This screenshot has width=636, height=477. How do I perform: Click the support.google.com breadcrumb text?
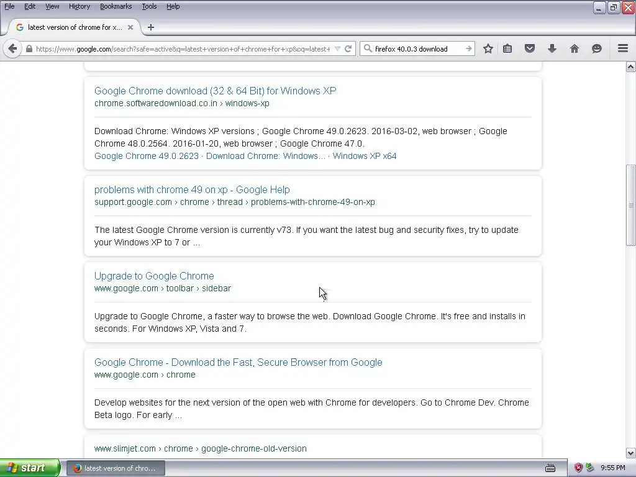234,202
